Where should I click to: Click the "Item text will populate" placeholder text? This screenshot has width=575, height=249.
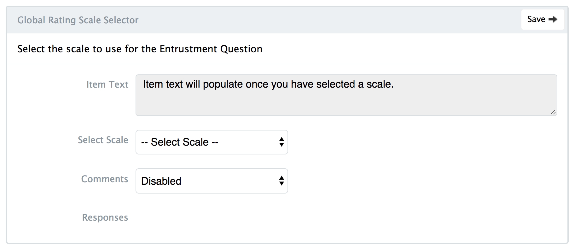coord(268,84)
